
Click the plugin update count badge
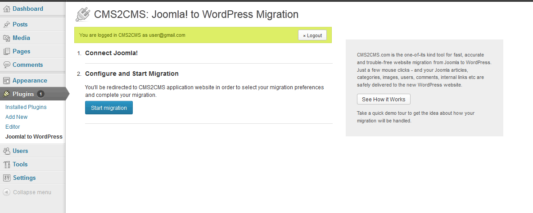point(41,94)
